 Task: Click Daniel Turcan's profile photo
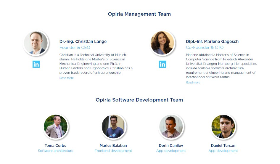223,126
